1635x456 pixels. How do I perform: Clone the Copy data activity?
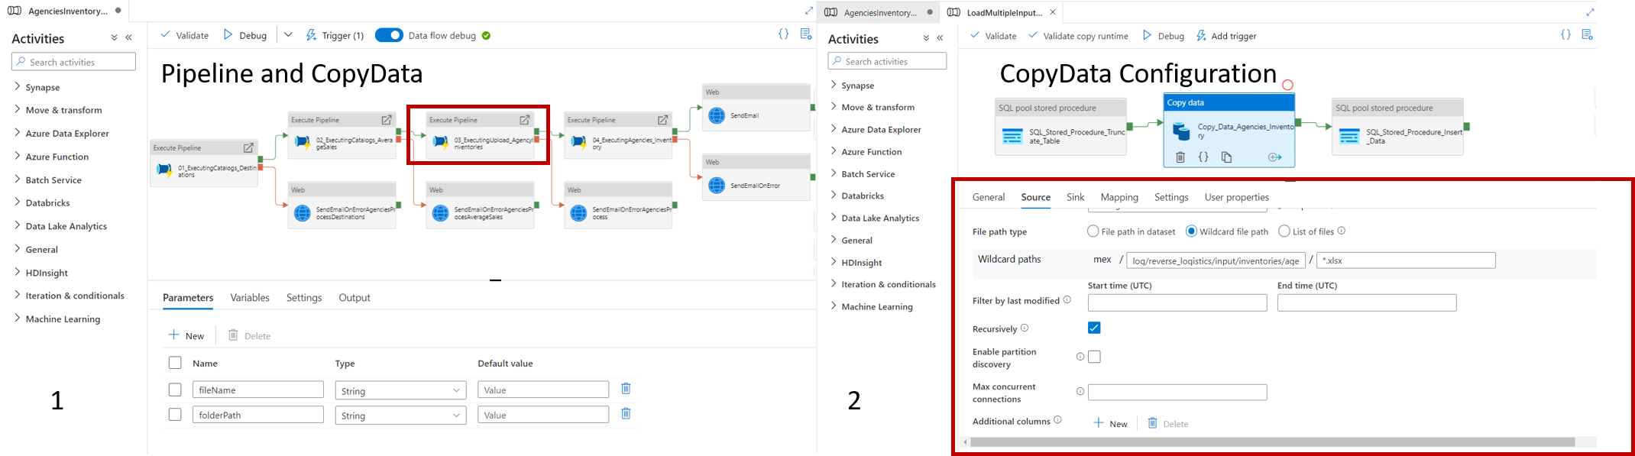[x=1226, y=157]
